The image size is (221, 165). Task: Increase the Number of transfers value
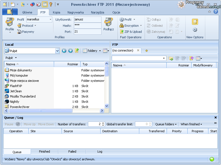pos(103,123)
